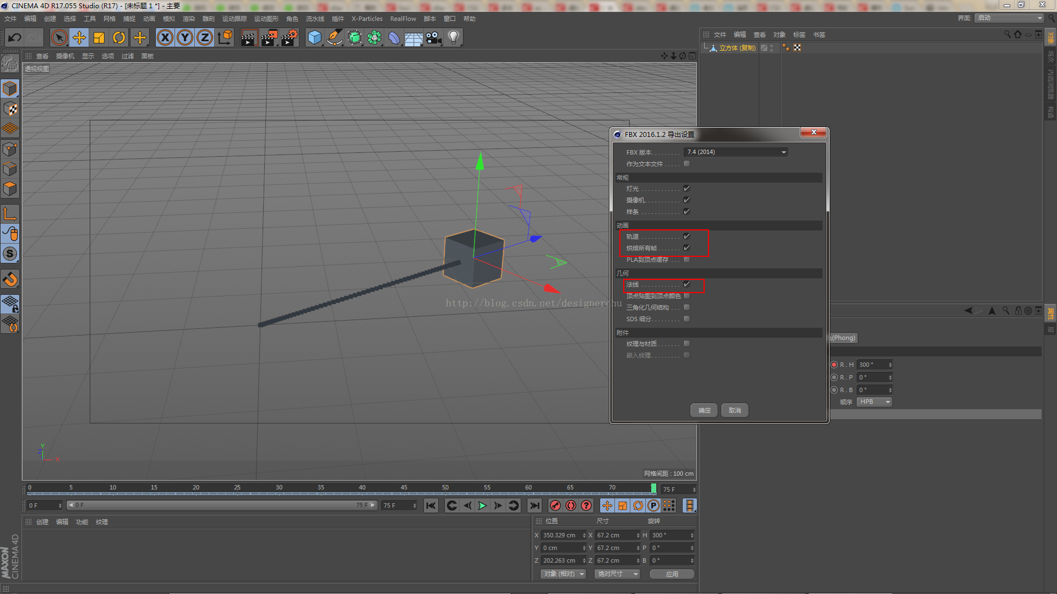Toggle autokeying button

(571, 505)
